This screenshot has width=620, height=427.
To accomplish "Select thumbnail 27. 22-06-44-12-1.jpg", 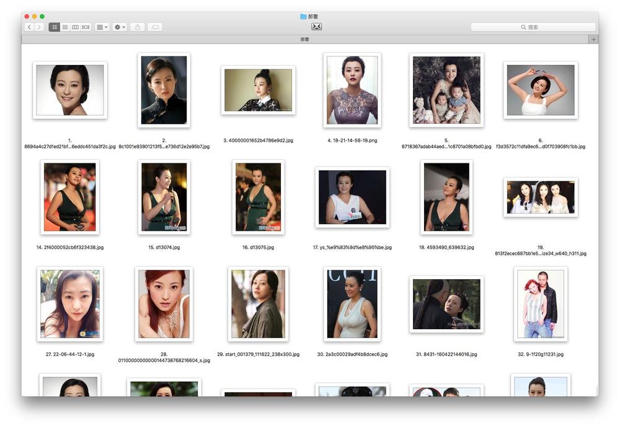I will [70, 304].
